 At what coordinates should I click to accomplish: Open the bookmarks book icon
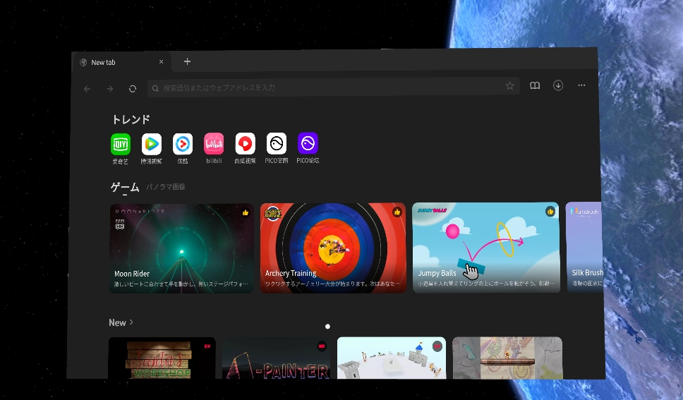pyautogui.click(x=535, y=85)
